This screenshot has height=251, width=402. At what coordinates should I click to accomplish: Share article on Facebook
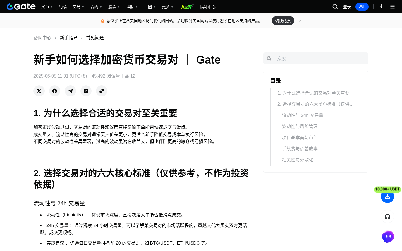pos(55,91)
